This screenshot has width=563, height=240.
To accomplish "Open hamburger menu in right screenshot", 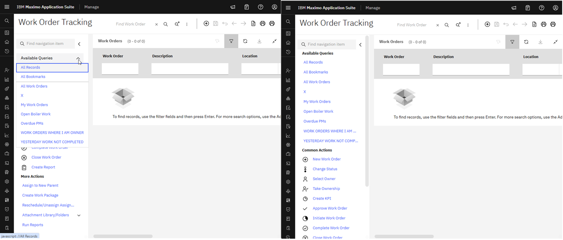I will click(x=288, y=8).
